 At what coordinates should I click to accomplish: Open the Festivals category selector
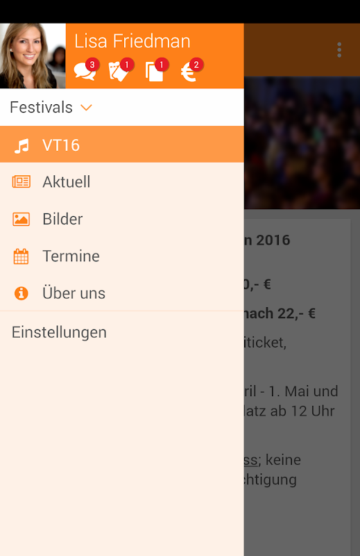click(122, 108)
